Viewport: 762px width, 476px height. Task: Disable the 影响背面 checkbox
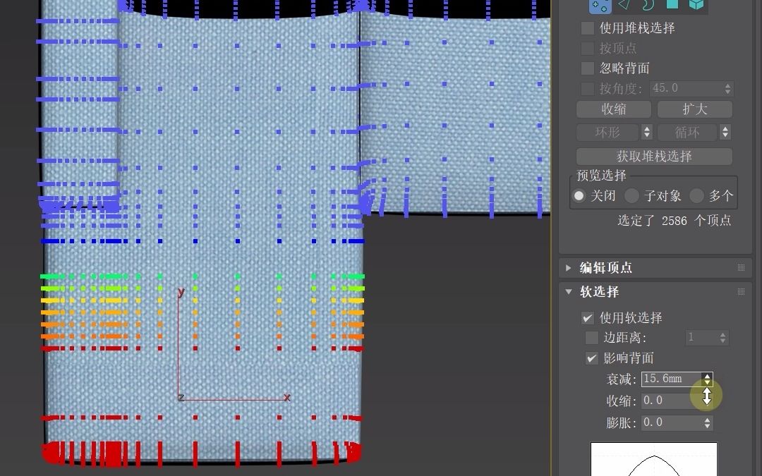591,358
